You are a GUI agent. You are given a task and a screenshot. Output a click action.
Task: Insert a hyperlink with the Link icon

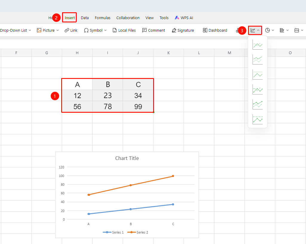[x=71, y=30]
